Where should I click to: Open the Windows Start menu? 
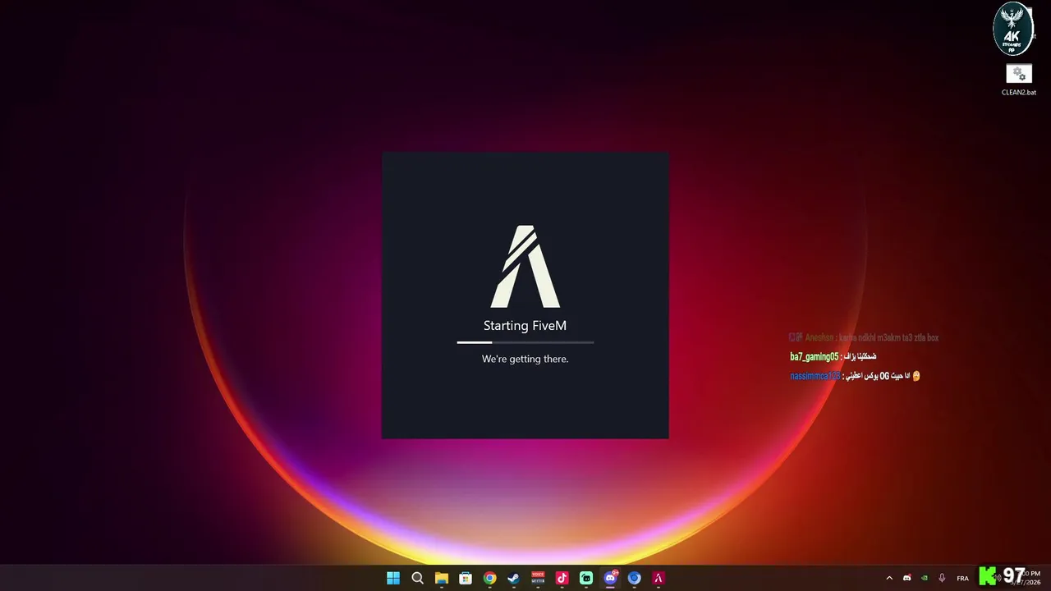tap(393, 578)
